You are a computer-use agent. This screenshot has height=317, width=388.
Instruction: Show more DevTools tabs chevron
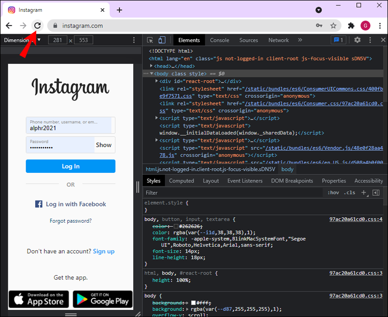click(x=300, y=40)
